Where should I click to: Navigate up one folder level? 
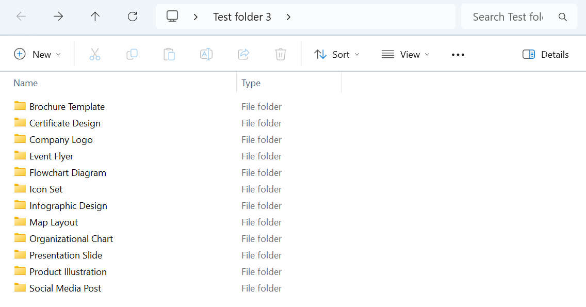point(95,16)
